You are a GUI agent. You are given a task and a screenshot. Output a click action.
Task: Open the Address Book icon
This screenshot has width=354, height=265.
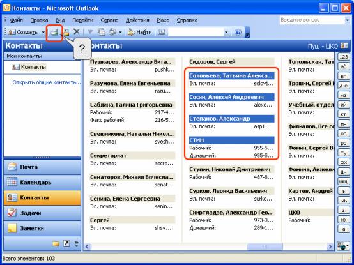[162, 33]
